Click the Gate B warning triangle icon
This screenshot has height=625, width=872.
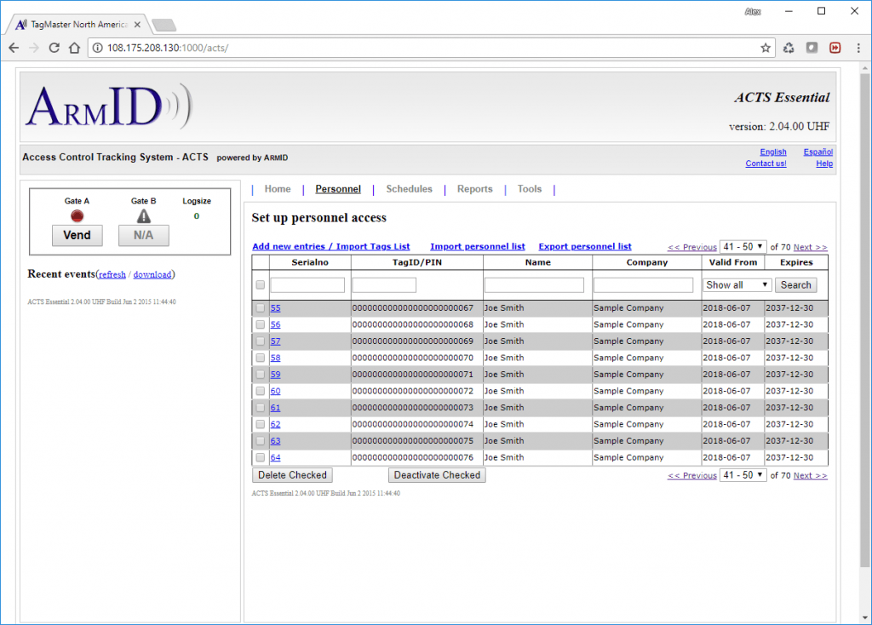[143, 215]
